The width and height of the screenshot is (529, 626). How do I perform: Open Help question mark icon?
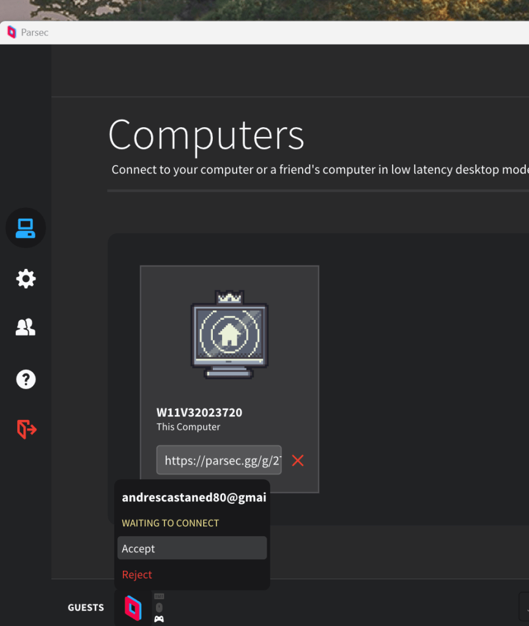click(x=26, y=379)
